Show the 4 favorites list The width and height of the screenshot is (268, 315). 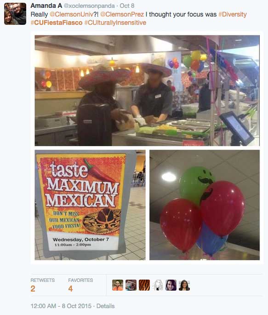[x=80, y=285]
